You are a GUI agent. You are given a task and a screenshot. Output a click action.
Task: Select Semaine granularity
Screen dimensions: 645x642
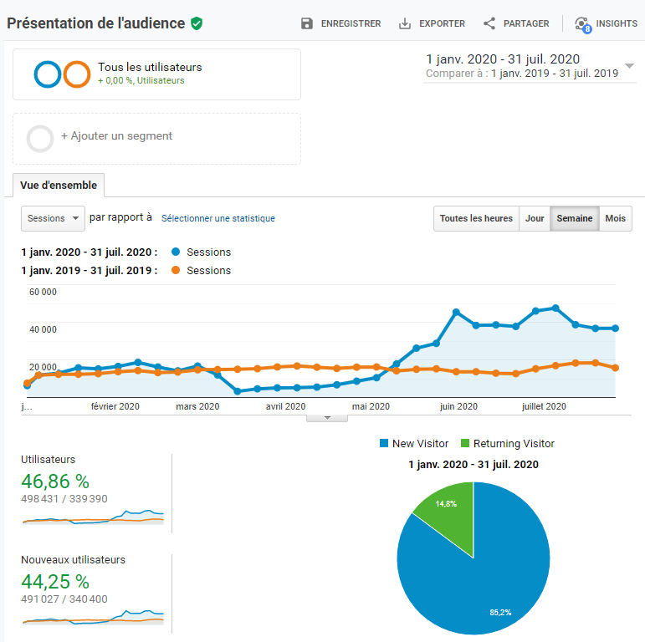click(x=575, y=218)
